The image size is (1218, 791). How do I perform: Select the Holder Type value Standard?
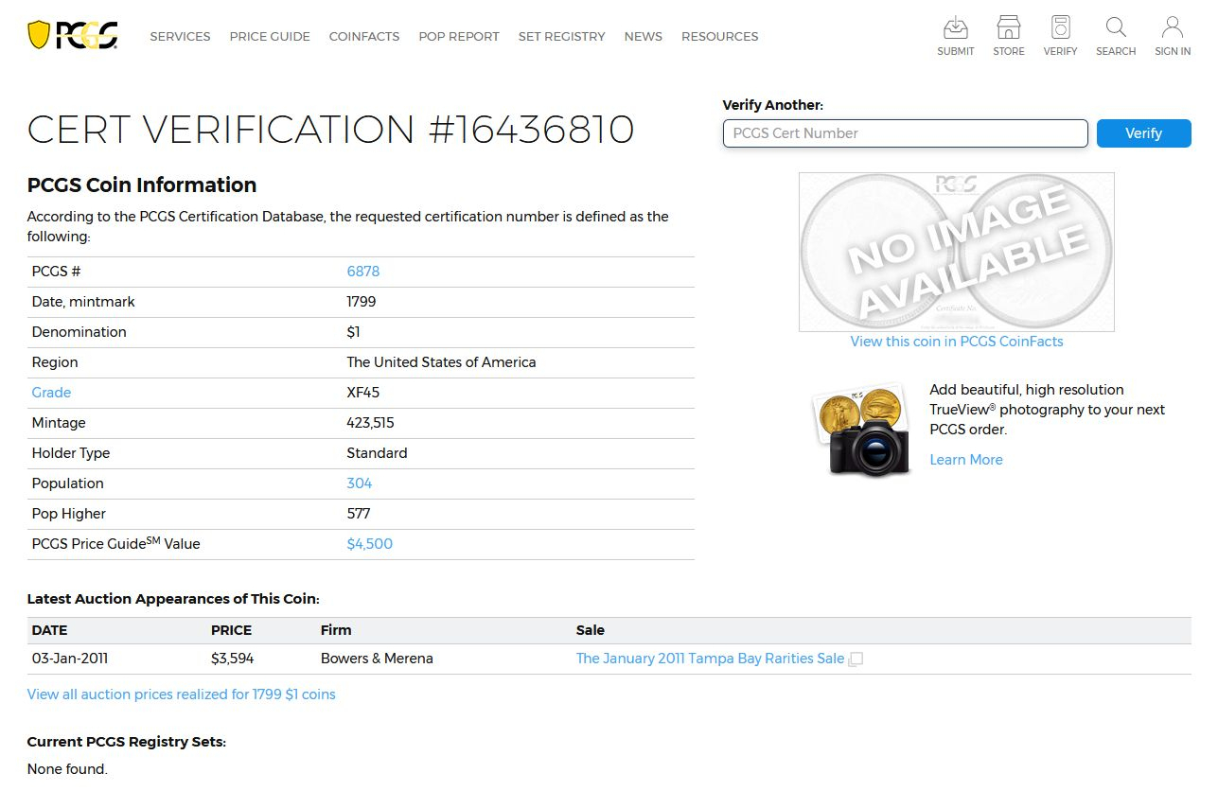click(x=377, y=453)
